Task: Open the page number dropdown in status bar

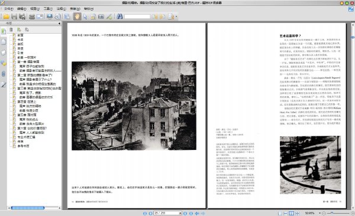Action: click(x=180, y=213)
